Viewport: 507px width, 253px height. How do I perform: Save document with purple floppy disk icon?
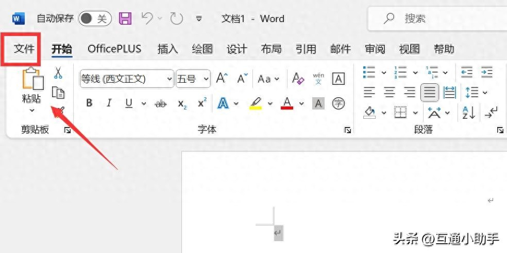(x=125, y=19)
